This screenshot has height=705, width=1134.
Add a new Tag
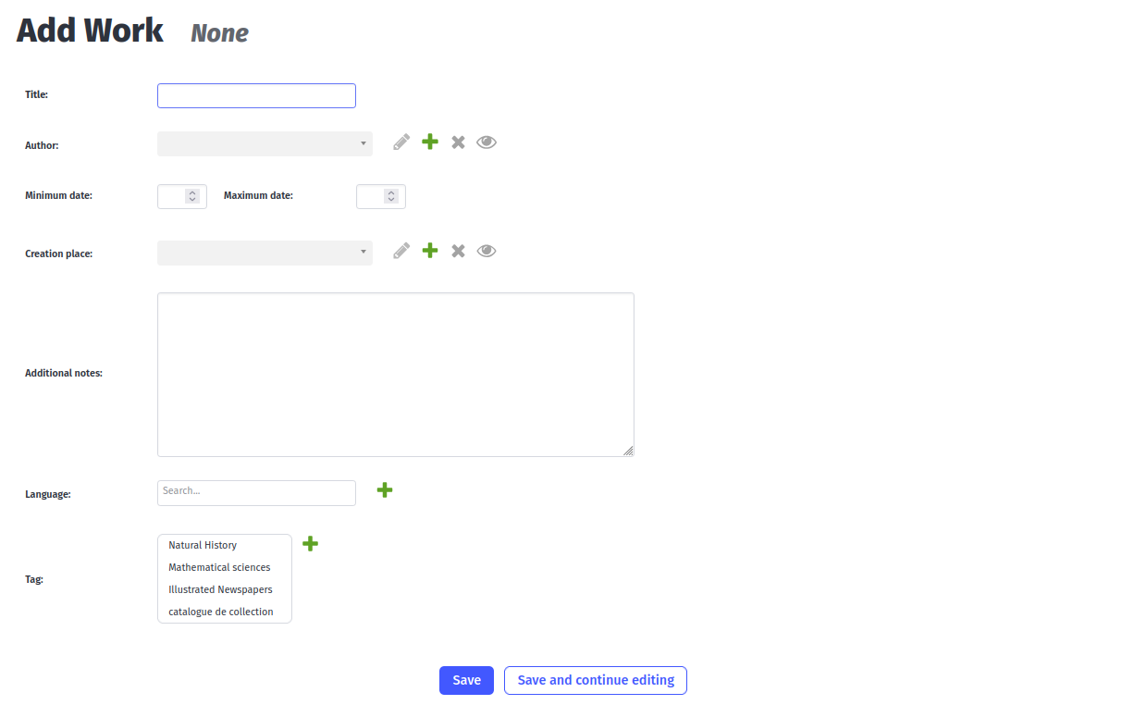(310, 543)
